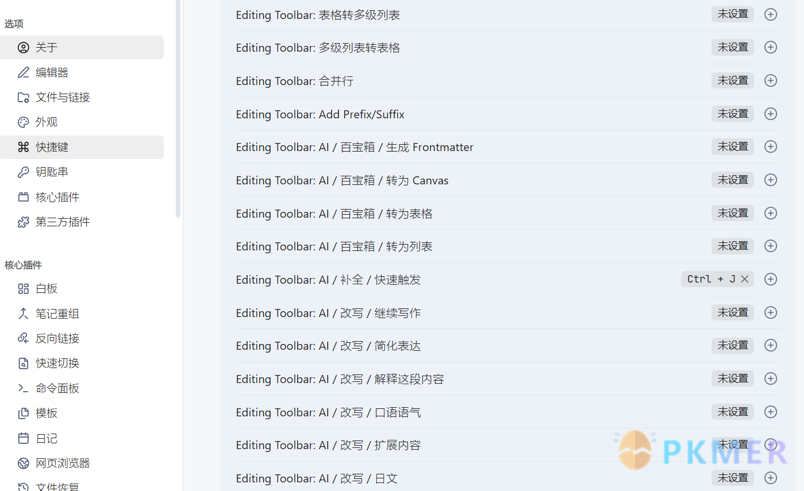This screenshot has width=804, height=491.
Task: Click the 命令面板 terminal icon
Action: 22,388
